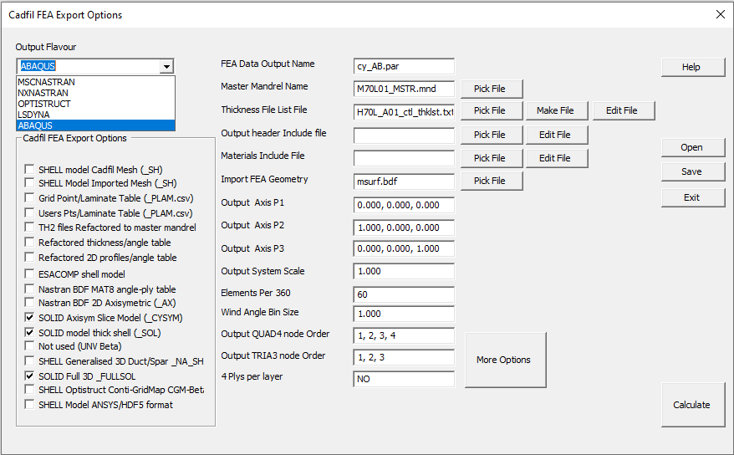The width and height of the screenshot is (734, 455).
Task: Click the 4 Plys per layer field
Action: (x=404, y=379)
